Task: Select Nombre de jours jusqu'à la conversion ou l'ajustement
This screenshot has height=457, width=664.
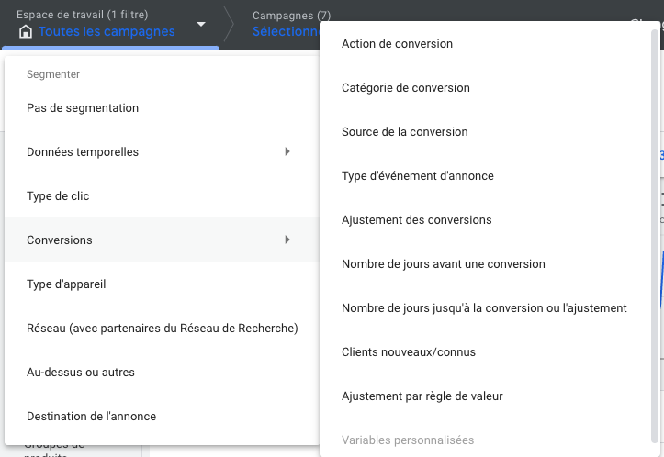Action: (484, 308)
